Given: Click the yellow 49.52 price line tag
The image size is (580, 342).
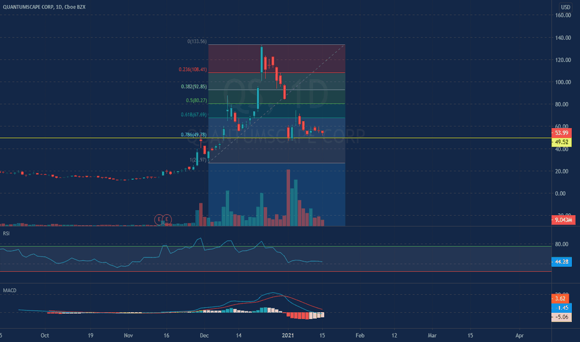Looking at the screenshot, I should (x=561, y=142).
